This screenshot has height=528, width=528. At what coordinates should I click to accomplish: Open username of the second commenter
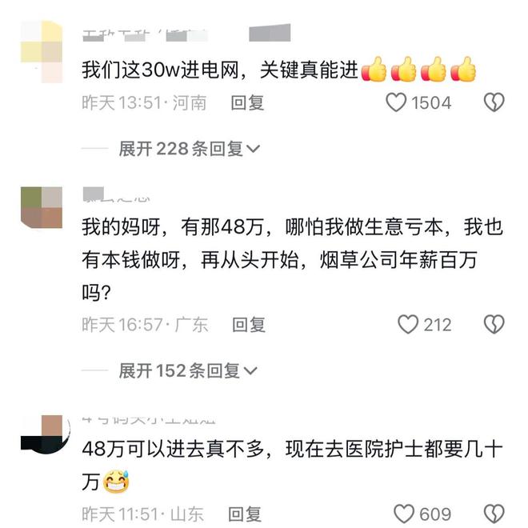[x=116, y=195]
